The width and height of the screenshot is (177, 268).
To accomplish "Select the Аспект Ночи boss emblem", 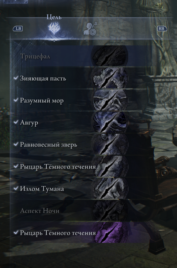I will click(x=110, y=210).
